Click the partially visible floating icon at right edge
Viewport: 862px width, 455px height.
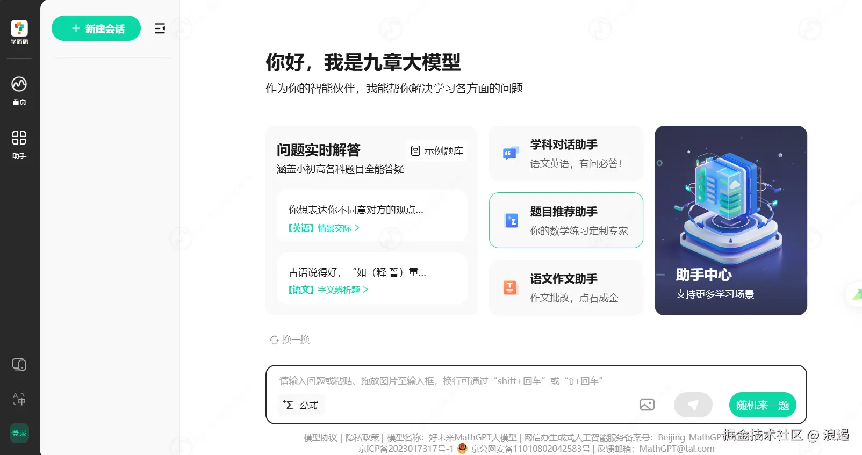click(855, 294)
